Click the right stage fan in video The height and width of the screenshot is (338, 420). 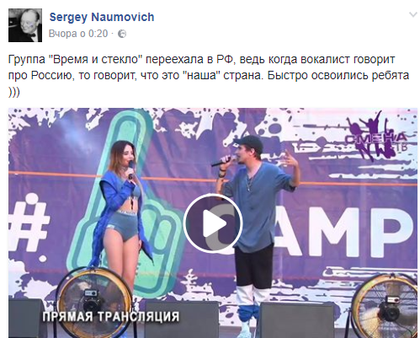(385, 306)
